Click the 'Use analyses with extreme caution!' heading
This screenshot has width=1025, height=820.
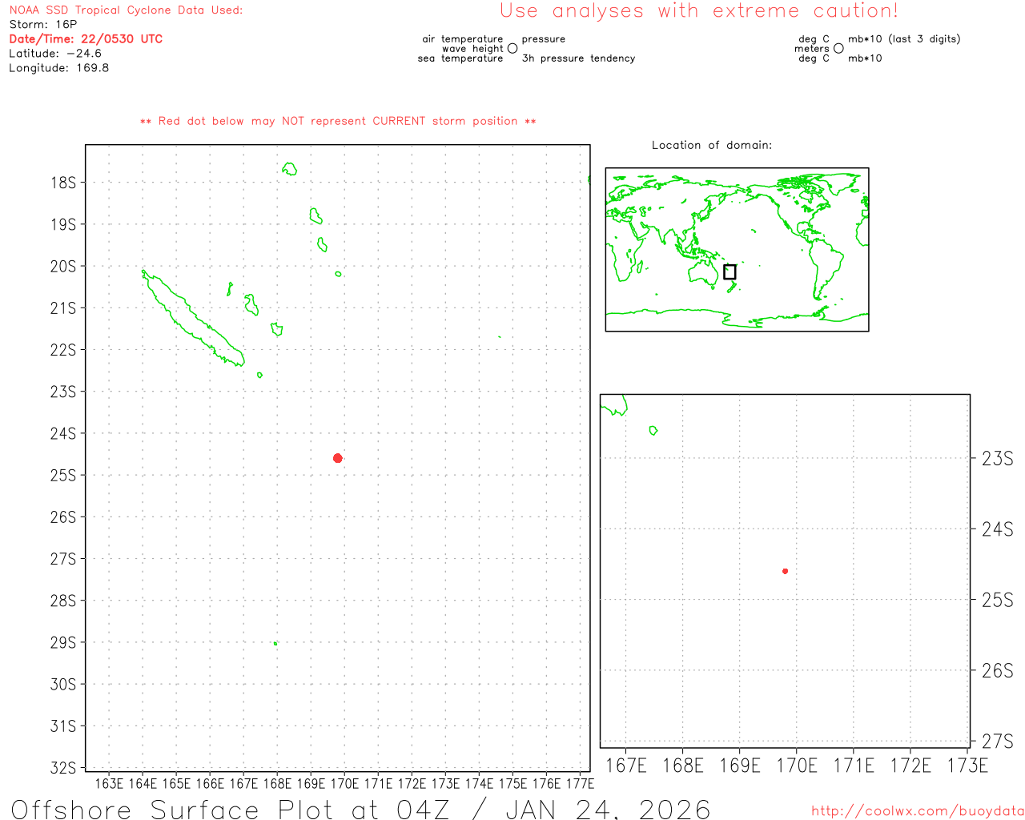coord(698,11)
